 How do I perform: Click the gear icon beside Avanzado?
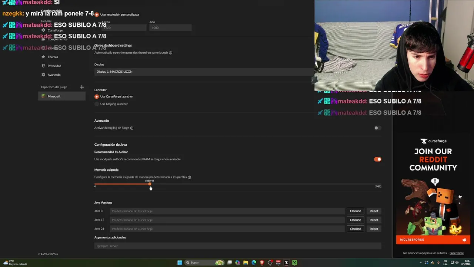[x=43, y=75]
